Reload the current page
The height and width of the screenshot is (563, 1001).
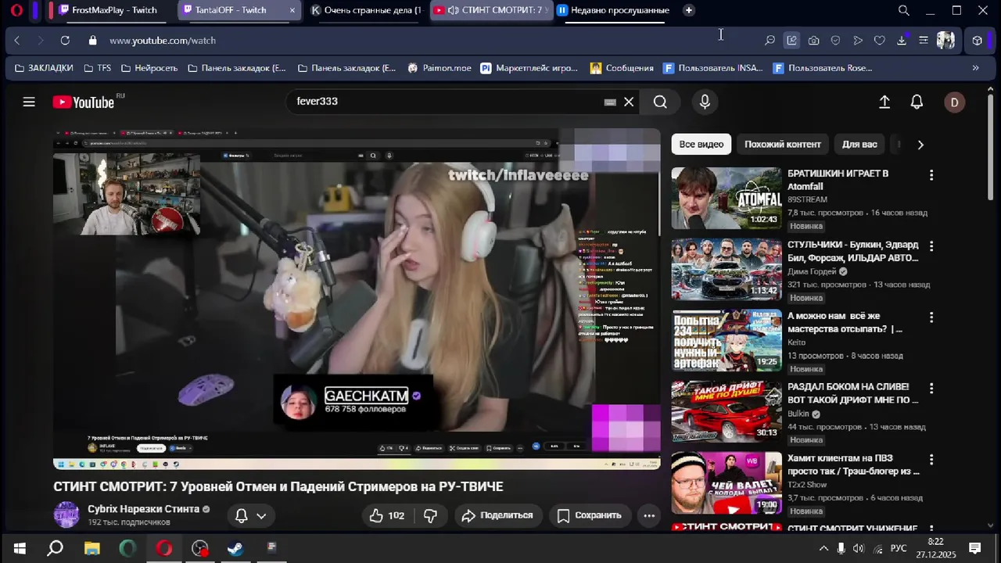click(x=65, y=40)
